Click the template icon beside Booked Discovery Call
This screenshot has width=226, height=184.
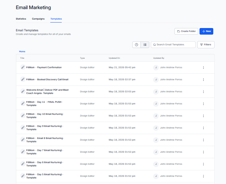[23, 79]
